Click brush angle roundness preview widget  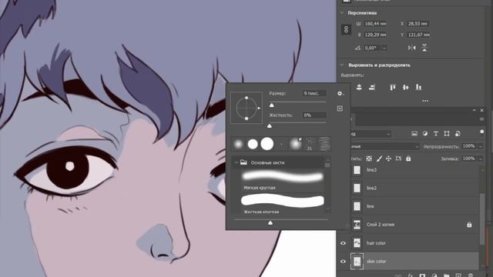[246, 108]
